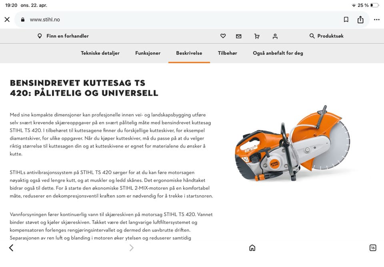Tap the paragraph starting 'Vannforsyningen fører'

coord(111,226)
